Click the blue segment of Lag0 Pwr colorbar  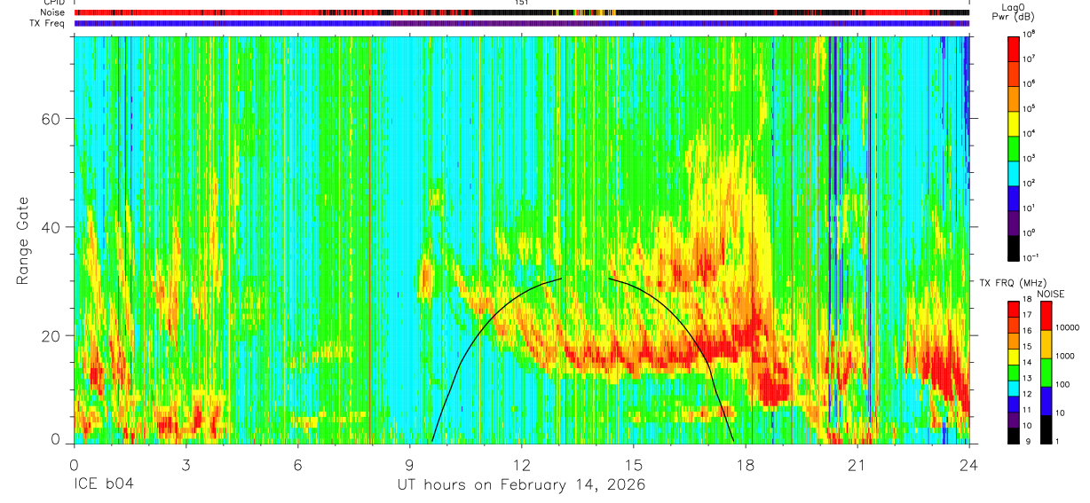(x=1014, y=200)
